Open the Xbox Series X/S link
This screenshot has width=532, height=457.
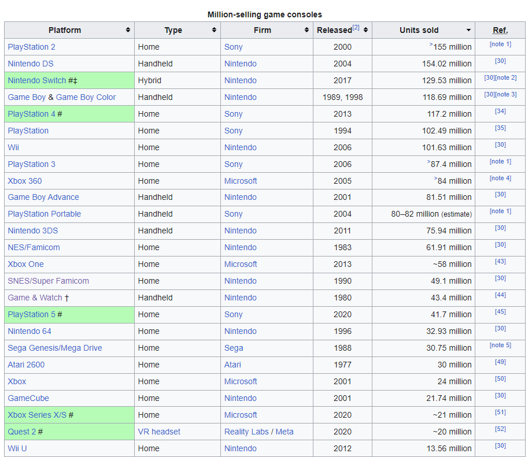38,415
